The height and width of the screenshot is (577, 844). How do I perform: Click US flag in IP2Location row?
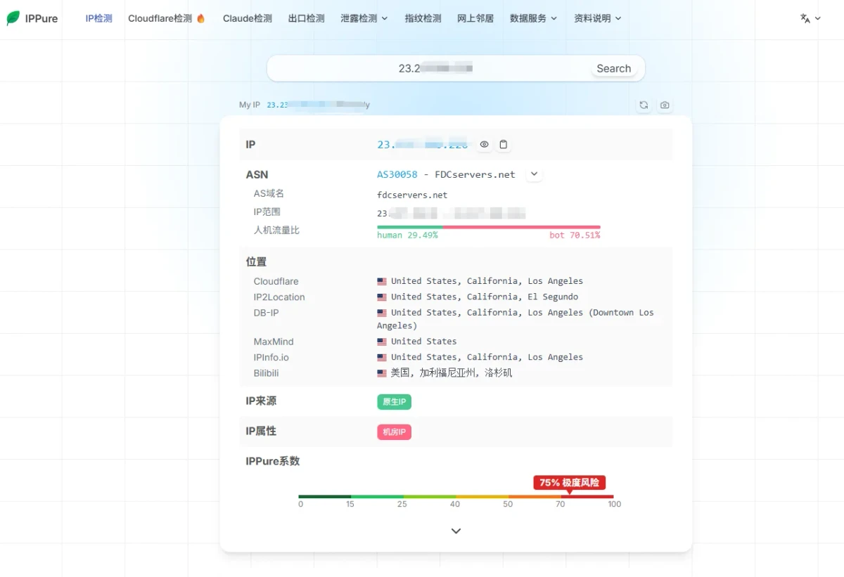pos(382,297)
